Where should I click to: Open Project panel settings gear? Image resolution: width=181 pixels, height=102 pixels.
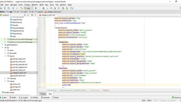pos(32,15)
